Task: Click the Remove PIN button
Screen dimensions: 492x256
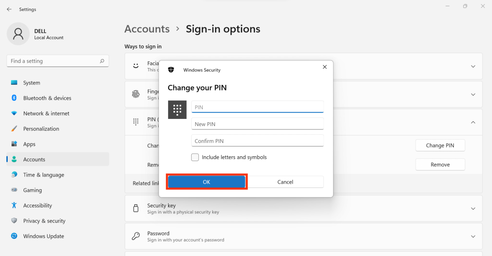Action: click(440, 164)
